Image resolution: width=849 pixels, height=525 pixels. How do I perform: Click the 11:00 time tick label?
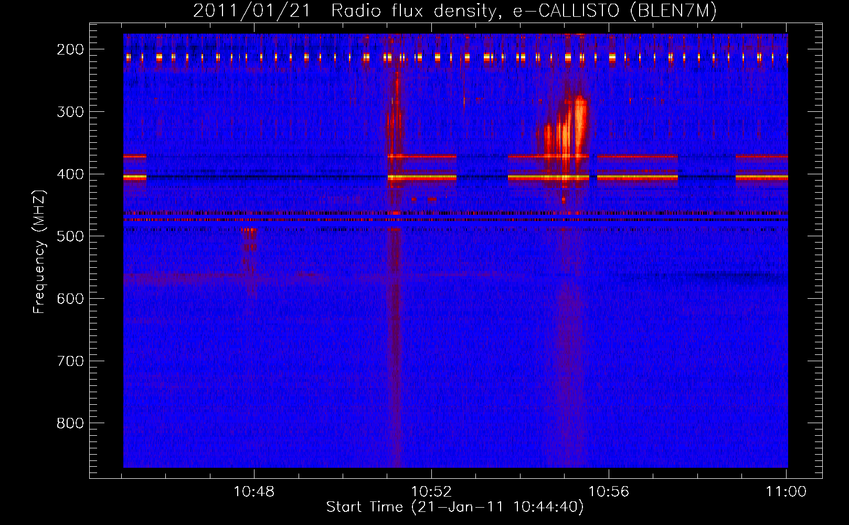coord(786,492)
